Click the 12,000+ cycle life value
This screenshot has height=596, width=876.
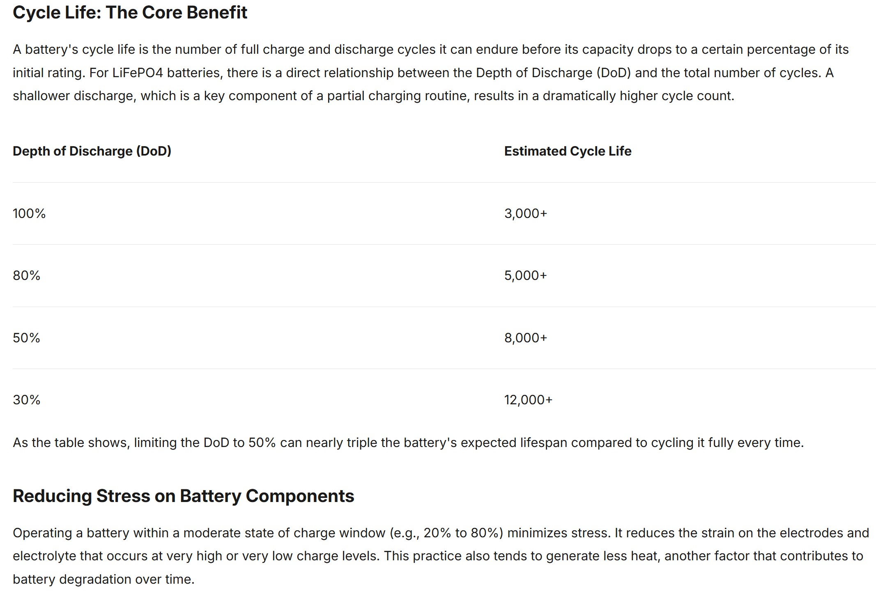529,400
